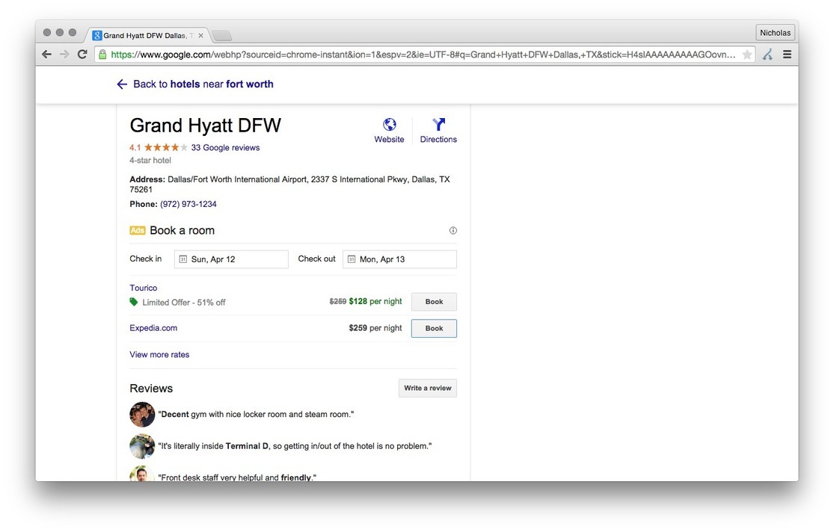Click the "literally inside Terminal D" review text
The width and height of the screenshot is (834, 532).
point(295,446)
